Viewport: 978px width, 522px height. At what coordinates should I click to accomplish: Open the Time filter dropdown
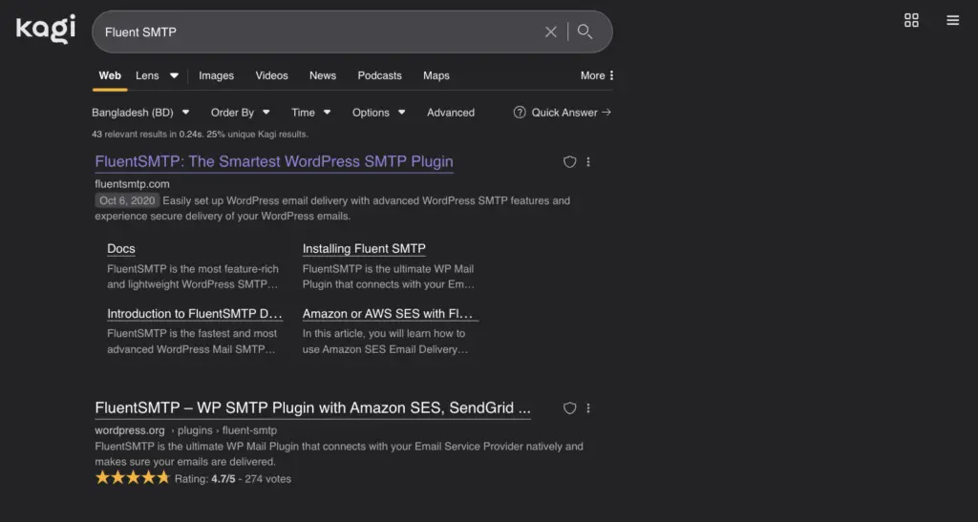[310, 112]
